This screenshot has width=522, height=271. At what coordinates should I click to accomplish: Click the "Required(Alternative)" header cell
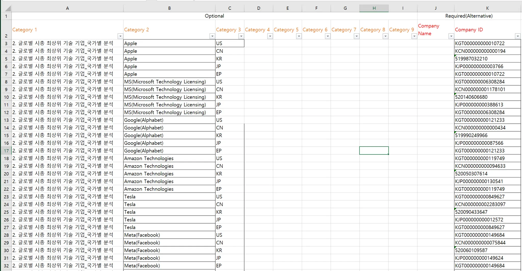(469, 16)
